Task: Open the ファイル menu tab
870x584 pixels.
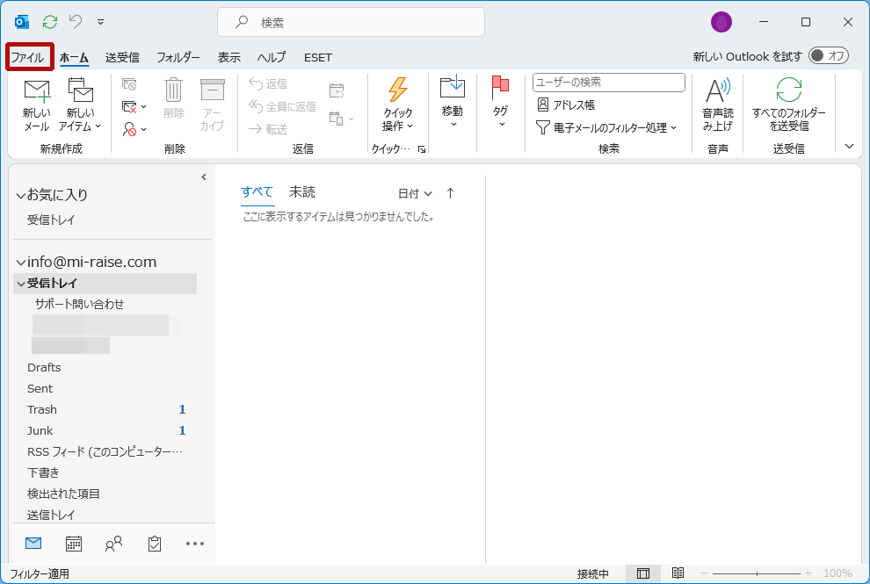Action: 27,57
